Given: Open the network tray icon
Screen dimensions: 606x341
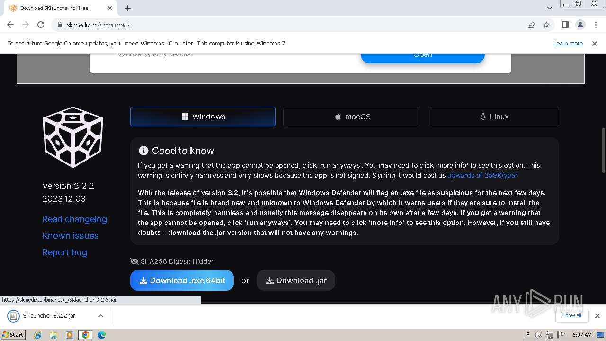Looking at the screenshot, I should pos(550,335).
